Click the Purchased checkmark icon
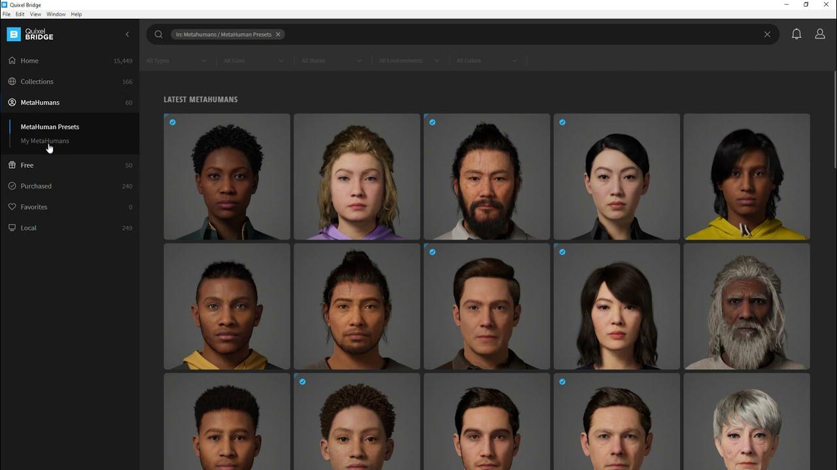 point(12,186)
